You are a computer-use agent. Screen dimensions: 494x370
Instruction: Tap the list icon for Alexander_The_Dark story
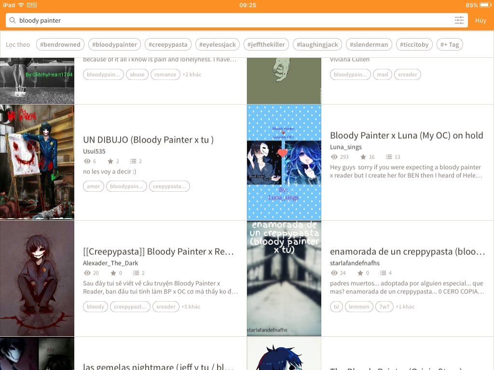click(136, 273)
